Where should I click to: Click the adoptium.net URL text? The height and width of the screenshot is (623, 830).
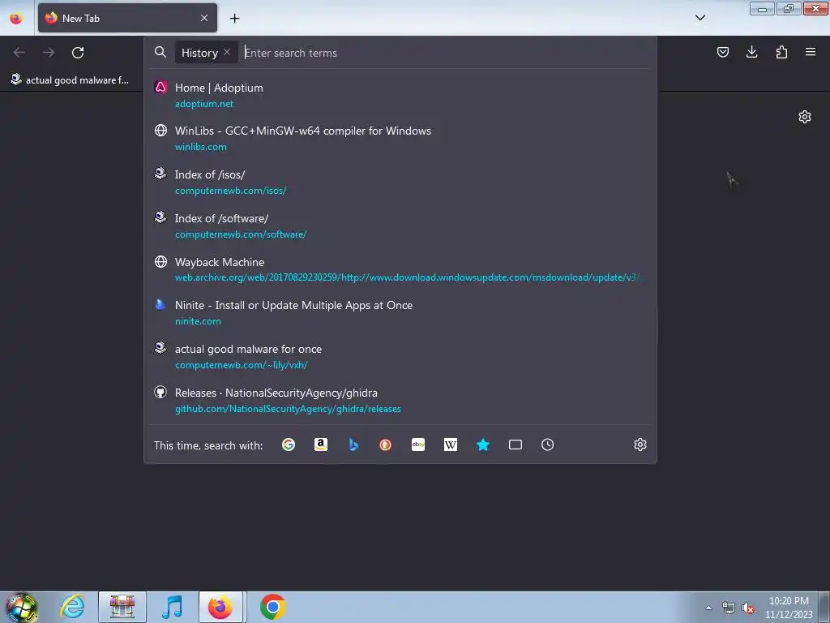(x=203, y=104)
